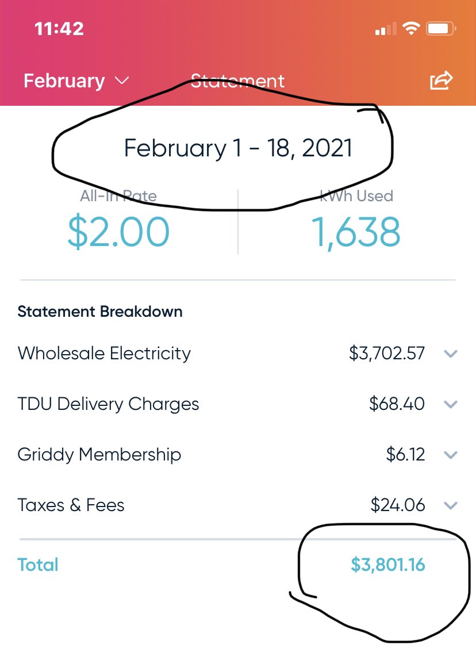Screen dimensions: 476x664
Task: Tap the chevron next to February
Action: coord(121,80)
